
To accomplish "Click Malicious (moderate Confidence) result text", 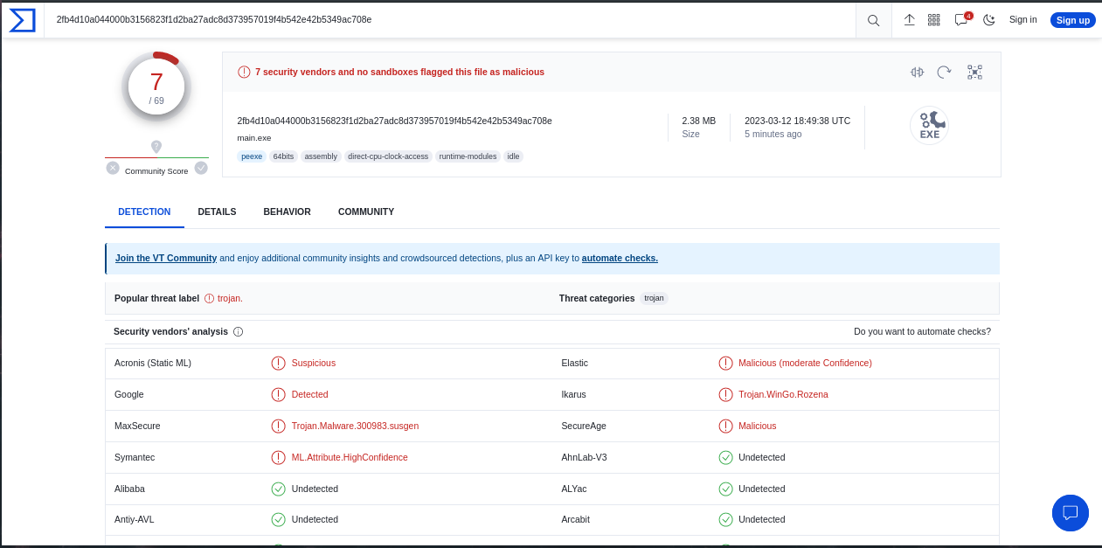I will [x=805, y=363].
